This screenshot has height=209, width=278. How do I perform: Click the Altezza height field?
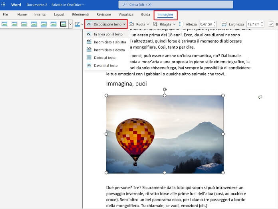(x=206, y=24)
